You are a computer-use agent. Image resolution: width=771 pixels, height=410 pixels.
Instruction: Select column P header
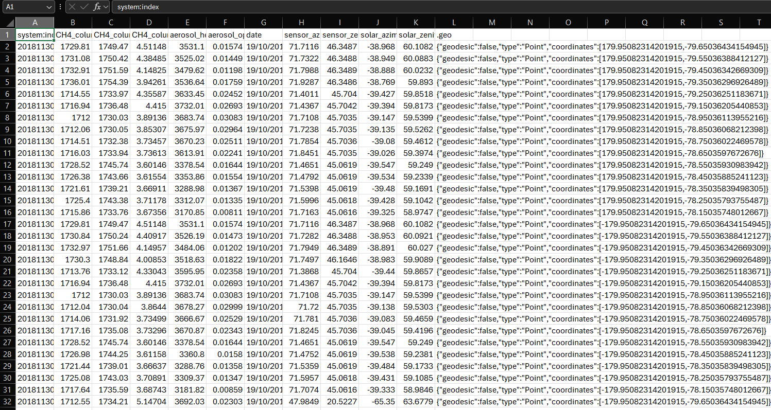(606, 23)
